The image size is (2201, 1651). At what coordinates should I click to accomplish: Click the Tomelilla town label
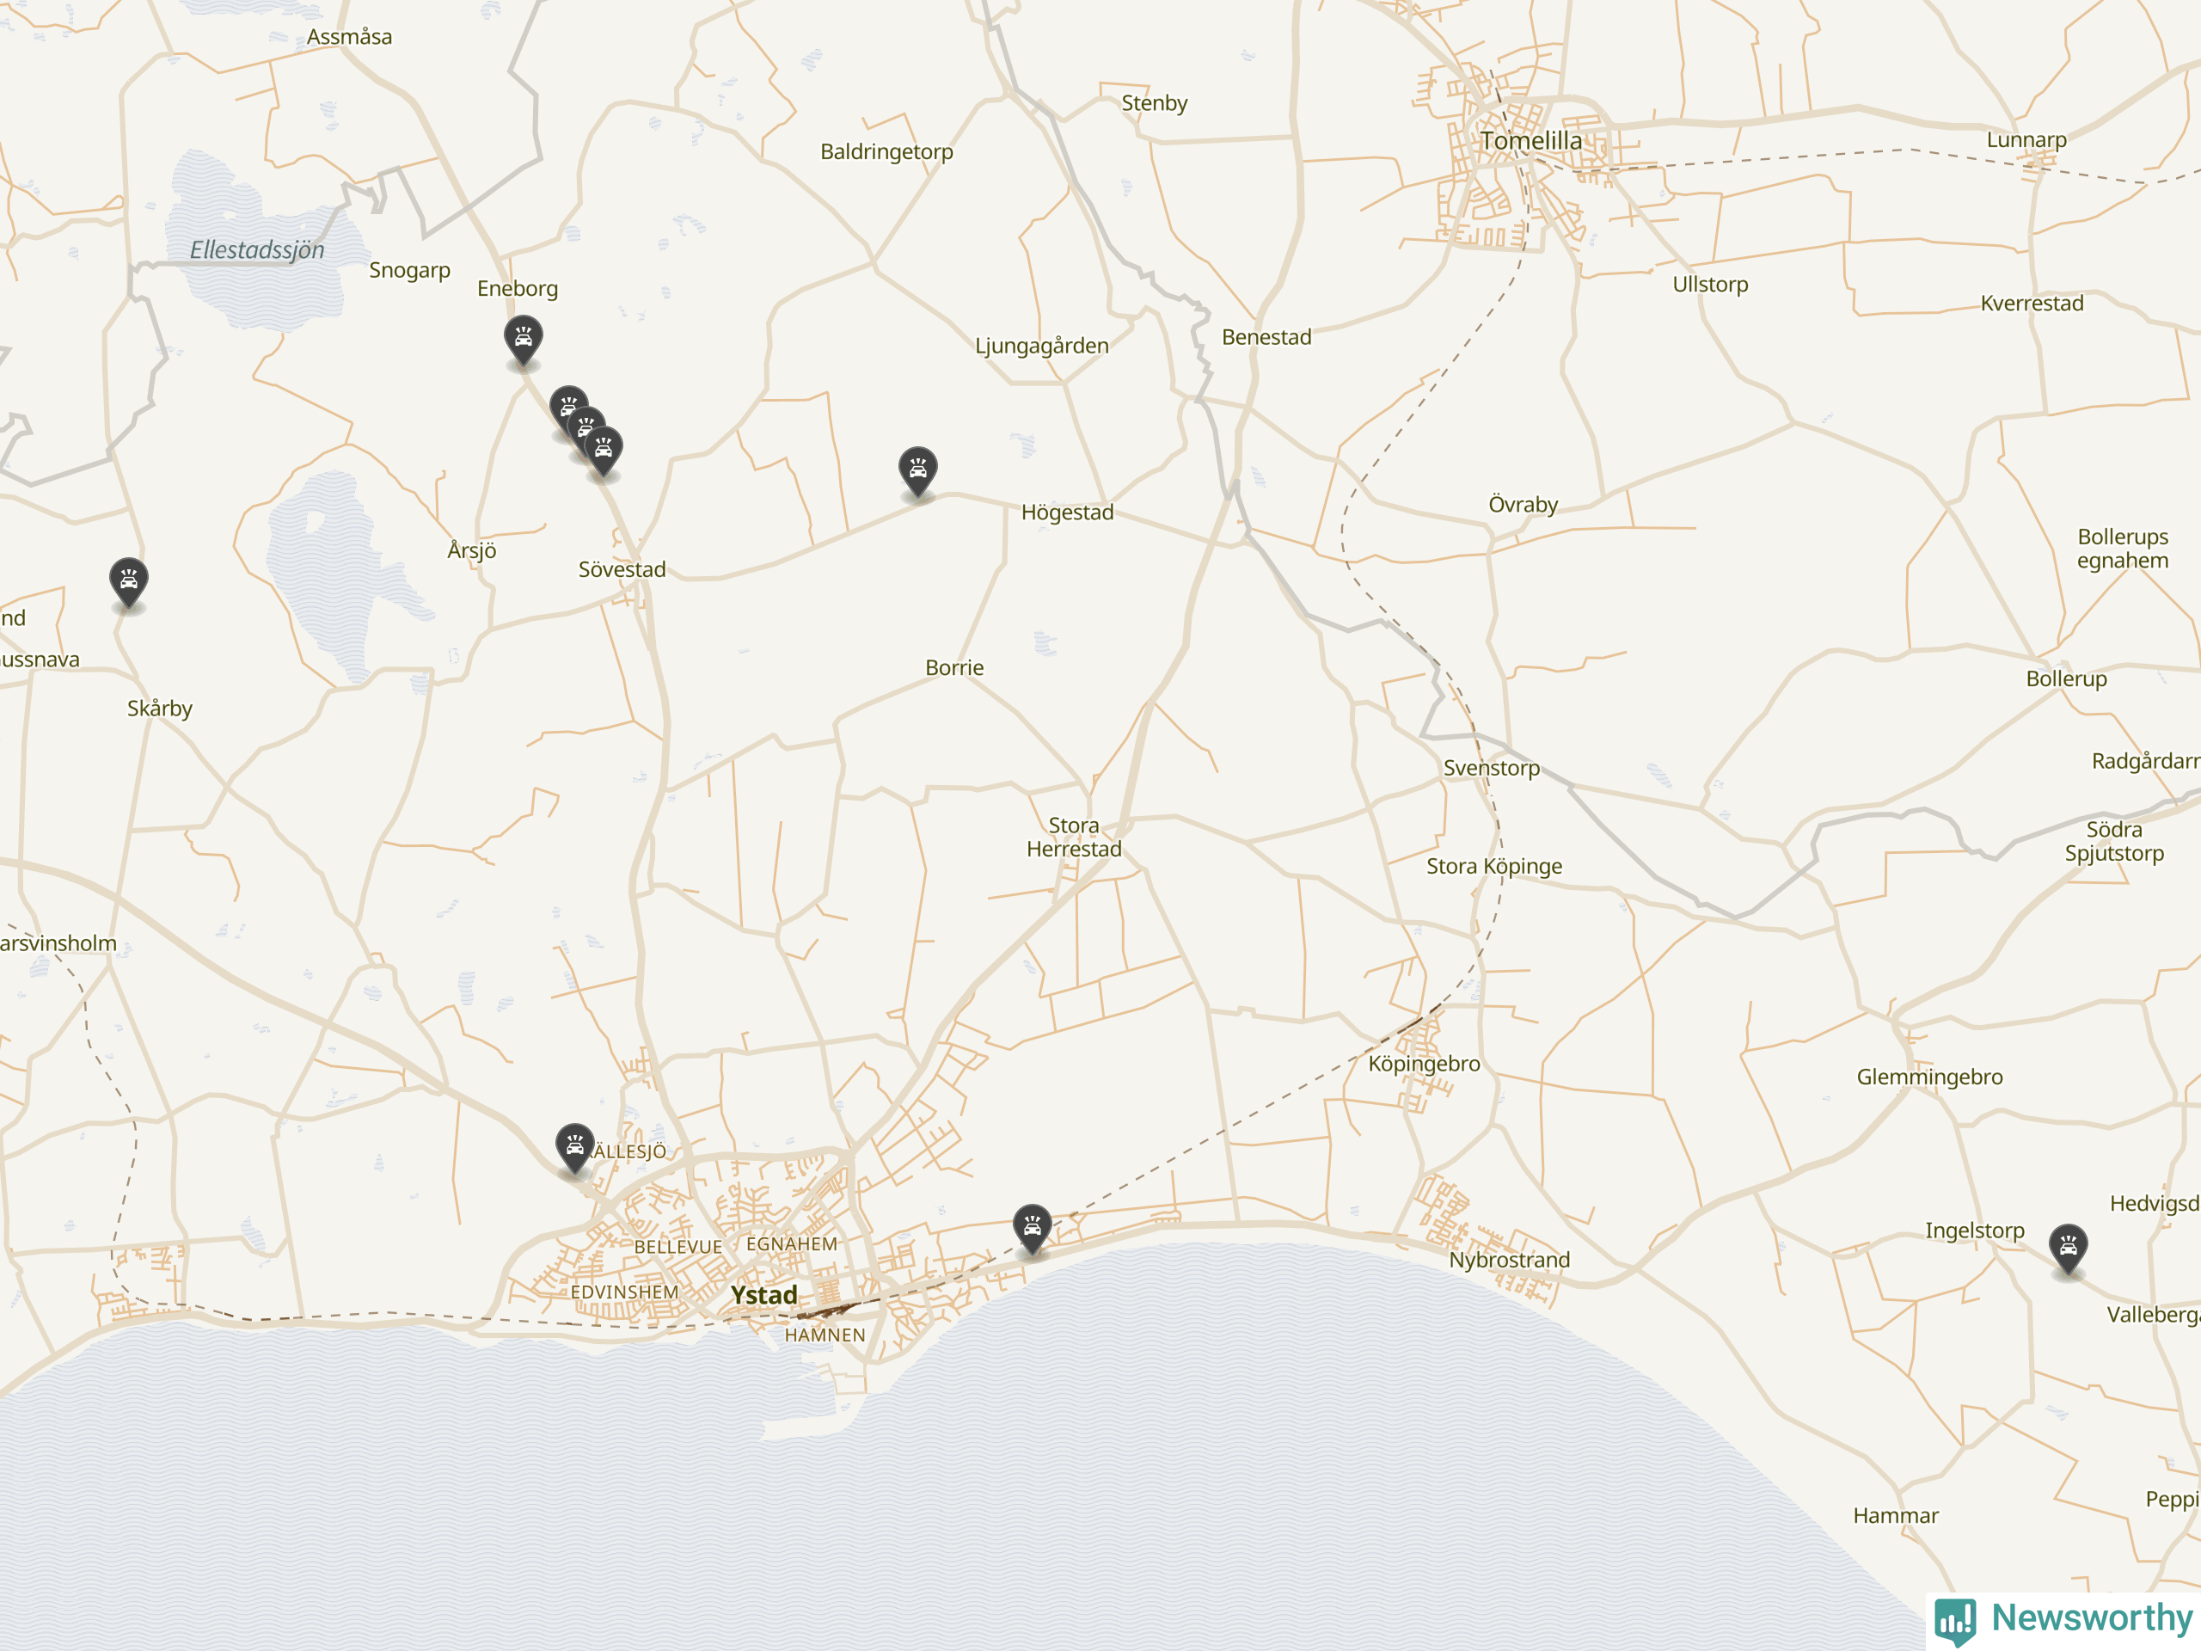(x=1530, y=141)
